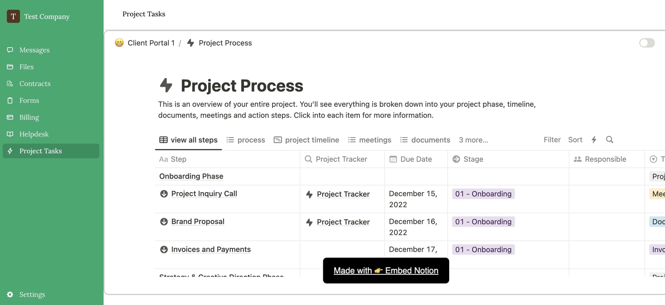Click the purple 01 - Onboarding tag for Brand Proposal
This screenshot has width=665, height=305.
(483, 222)
